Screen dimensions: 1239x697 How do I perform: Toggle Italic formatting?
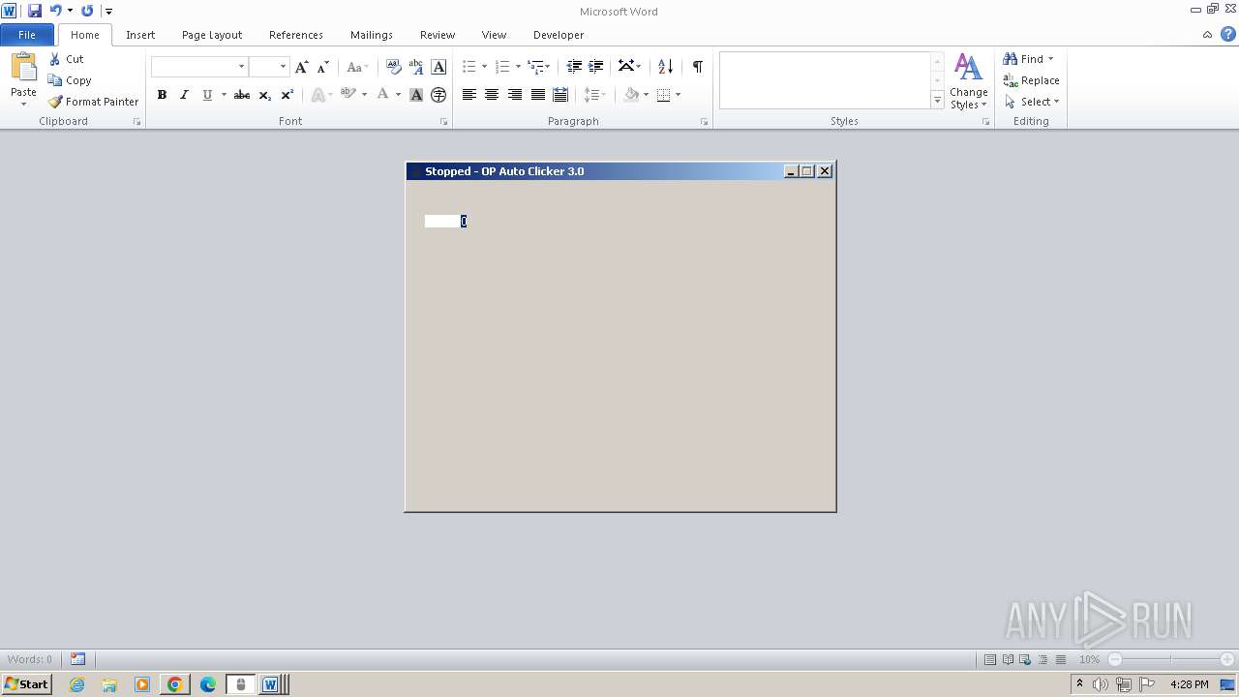(184, 95)
